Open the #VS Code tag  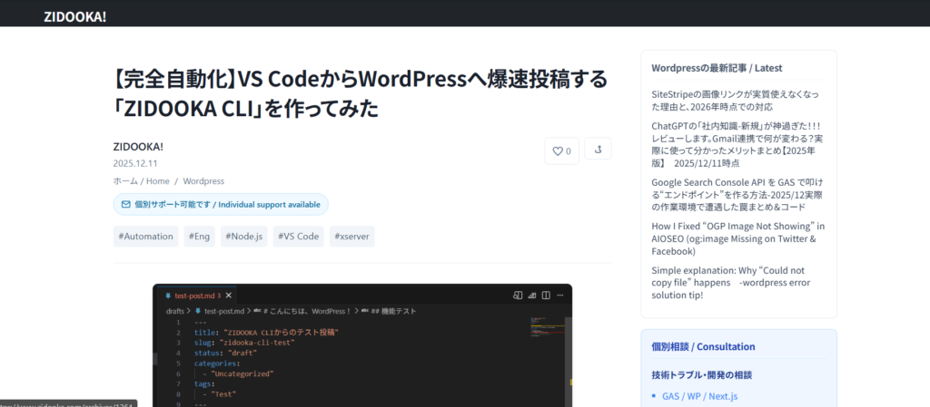298,237
